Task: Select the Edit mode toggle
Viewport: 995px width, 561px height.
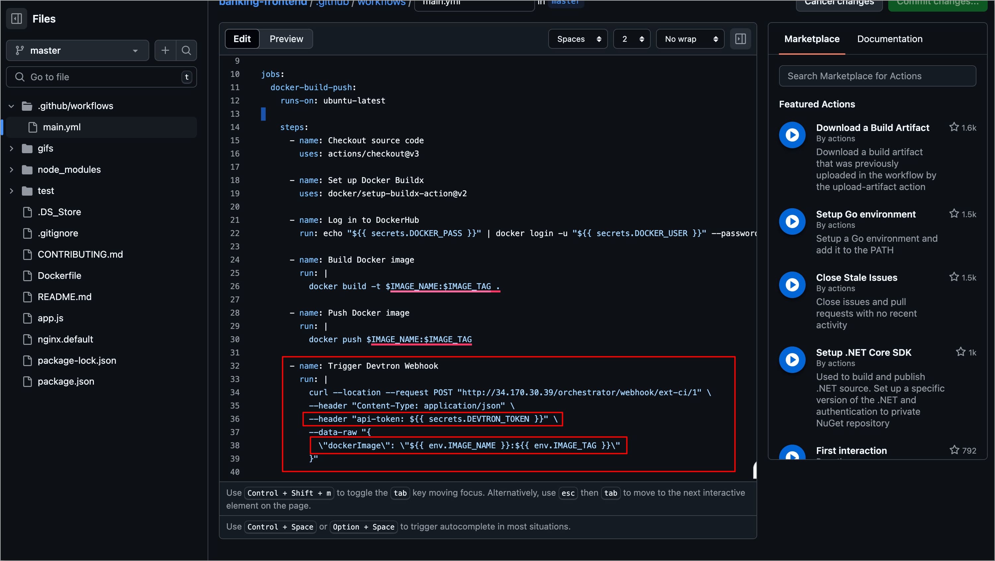Action: (242, 38)
